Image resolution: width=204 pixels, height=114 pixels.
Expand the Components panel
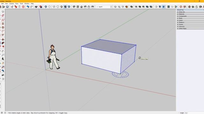click(190, 16)
